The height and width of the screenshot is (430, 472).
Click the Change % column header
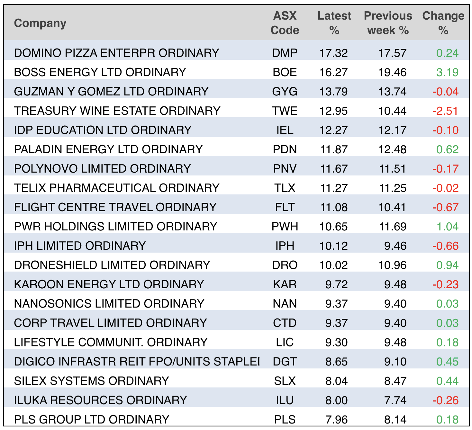pos(443,23)
